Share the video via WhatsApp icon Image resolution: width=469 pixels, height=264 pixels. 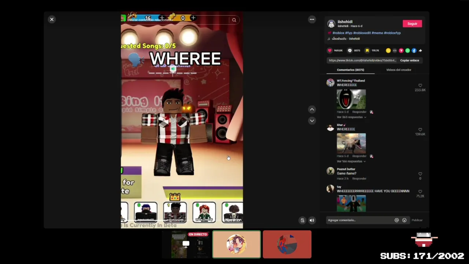[407, 51]
